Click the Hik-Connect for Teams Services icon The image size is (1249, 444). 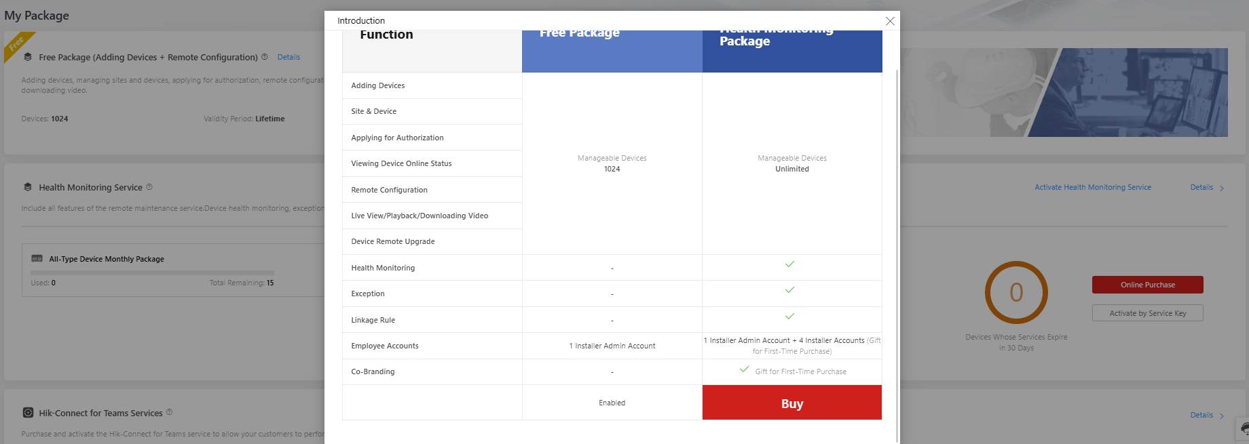tap(28, 413)
